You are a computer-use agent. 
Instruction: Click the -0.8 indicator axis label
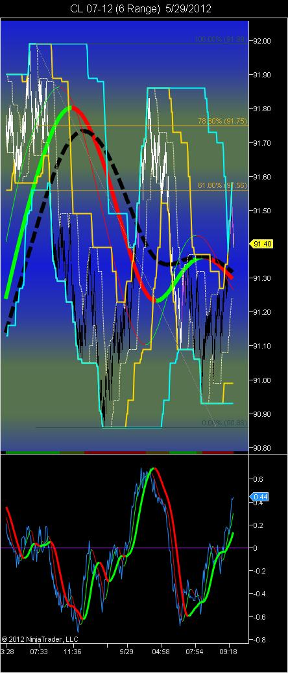coord(259,640)
